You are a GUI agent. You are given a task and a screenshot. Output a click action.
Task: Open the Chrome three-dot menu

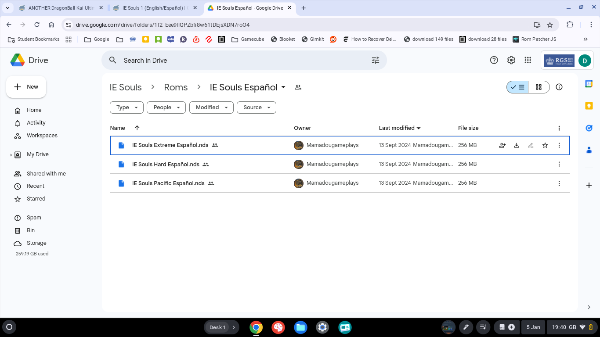pyautogui.click(x=591, y=25)
